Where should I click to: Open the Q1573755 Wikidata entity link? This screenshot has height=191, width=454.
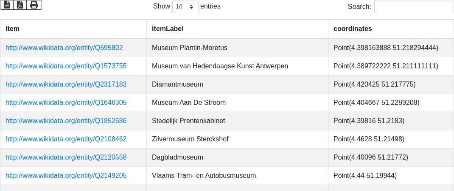(66, 66)
